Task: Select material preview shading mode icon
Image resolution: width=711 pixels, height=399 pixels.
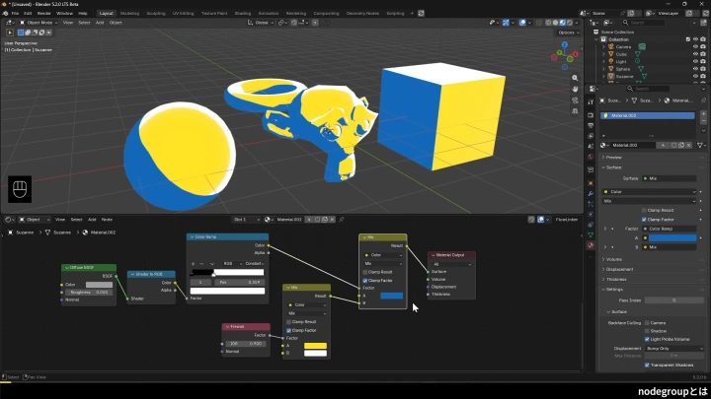Action: [562, 23]
